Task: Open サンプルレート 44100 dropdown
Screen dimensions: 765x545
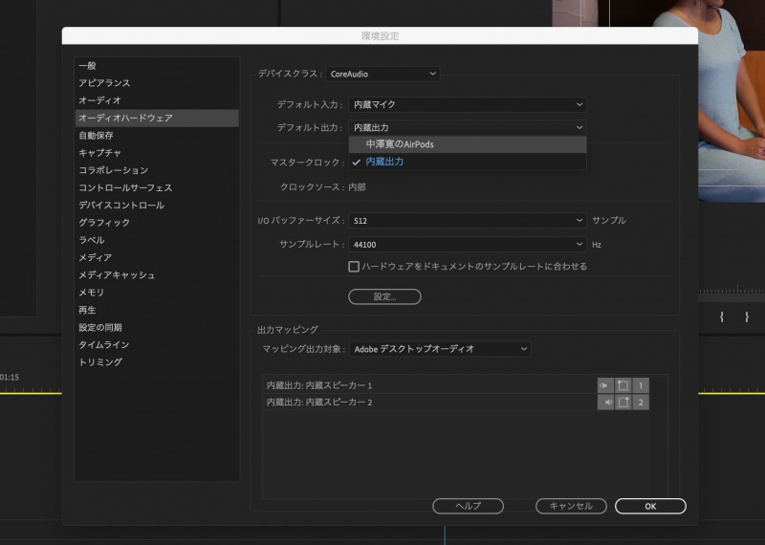Action: pos(468,244)
